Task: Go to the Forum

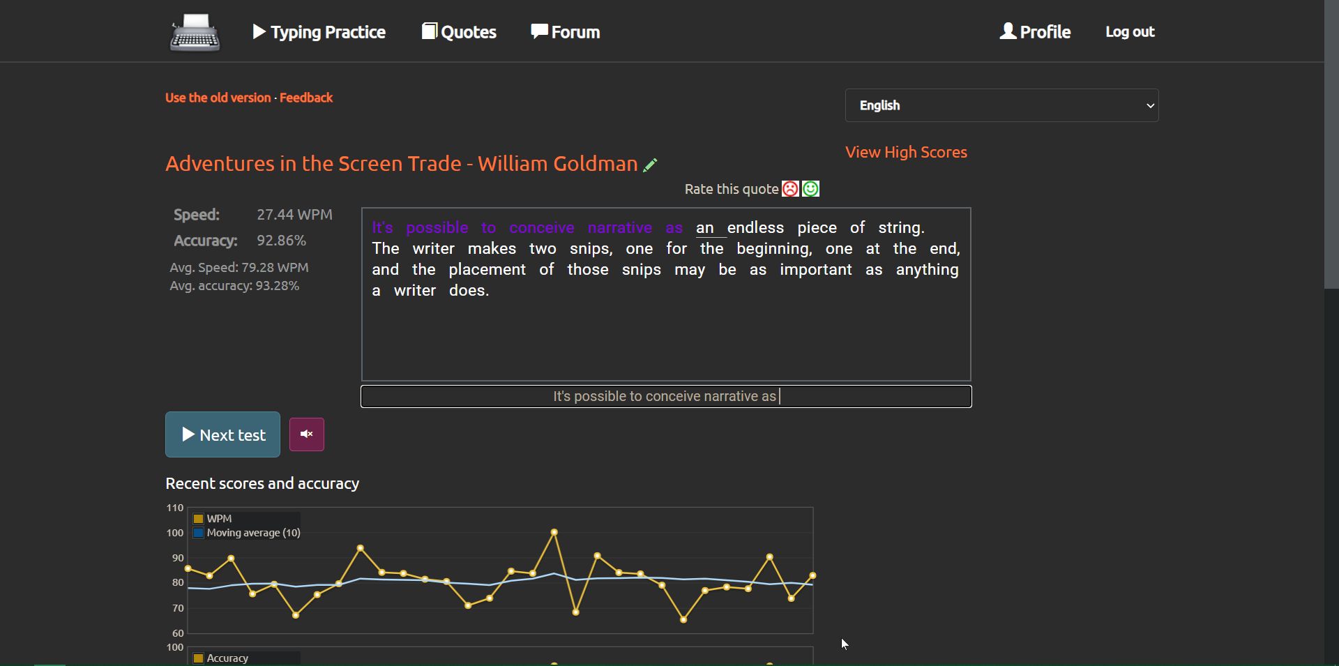Action: click(566, 32)
